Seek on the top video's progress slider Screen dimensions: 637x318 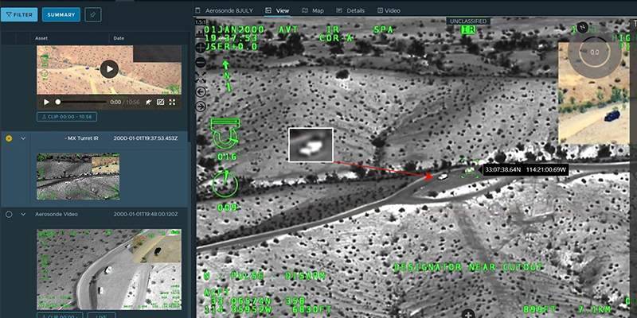pyautogui.click(x=81, y=103)
